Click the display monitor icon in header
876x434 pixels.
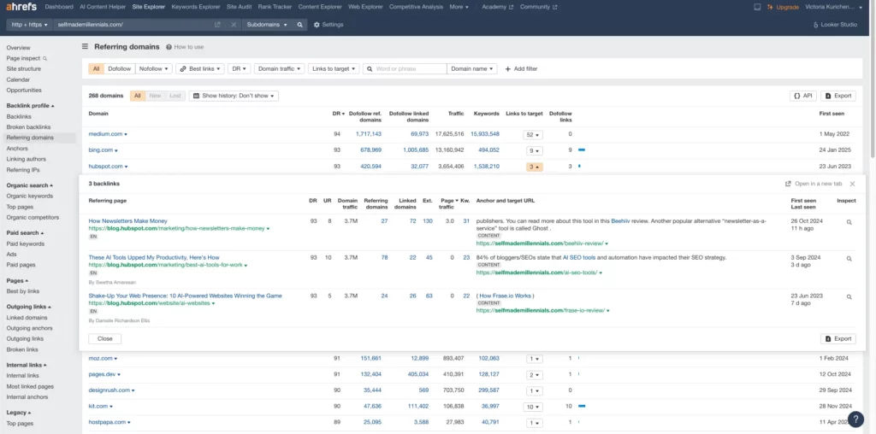point(757,7)
